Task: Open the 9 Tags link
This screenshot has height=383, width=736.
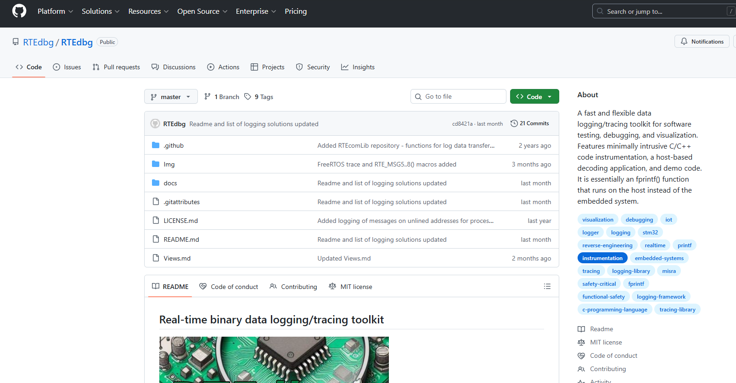Action: point(259,96)
